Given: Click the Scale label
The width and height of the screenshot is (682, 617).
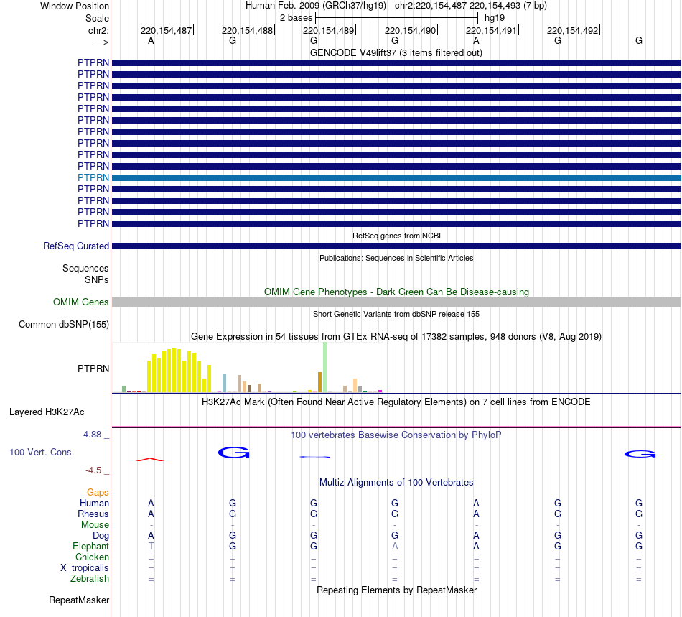Looking at the screenshot, I should pos(97,18).
